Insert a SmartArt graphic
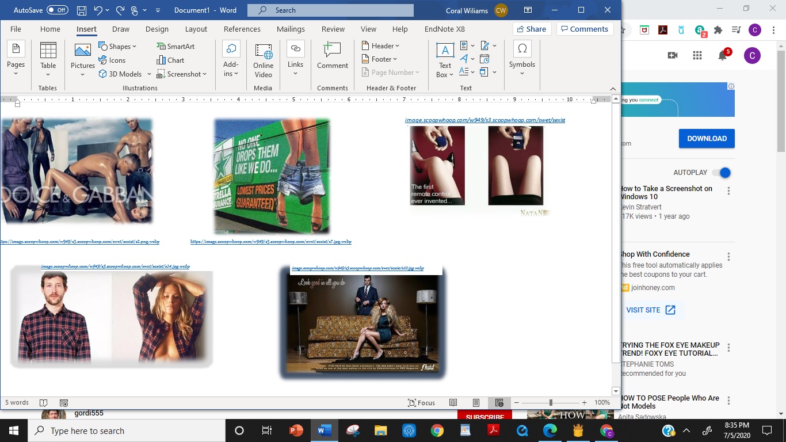 coord(175,46)
